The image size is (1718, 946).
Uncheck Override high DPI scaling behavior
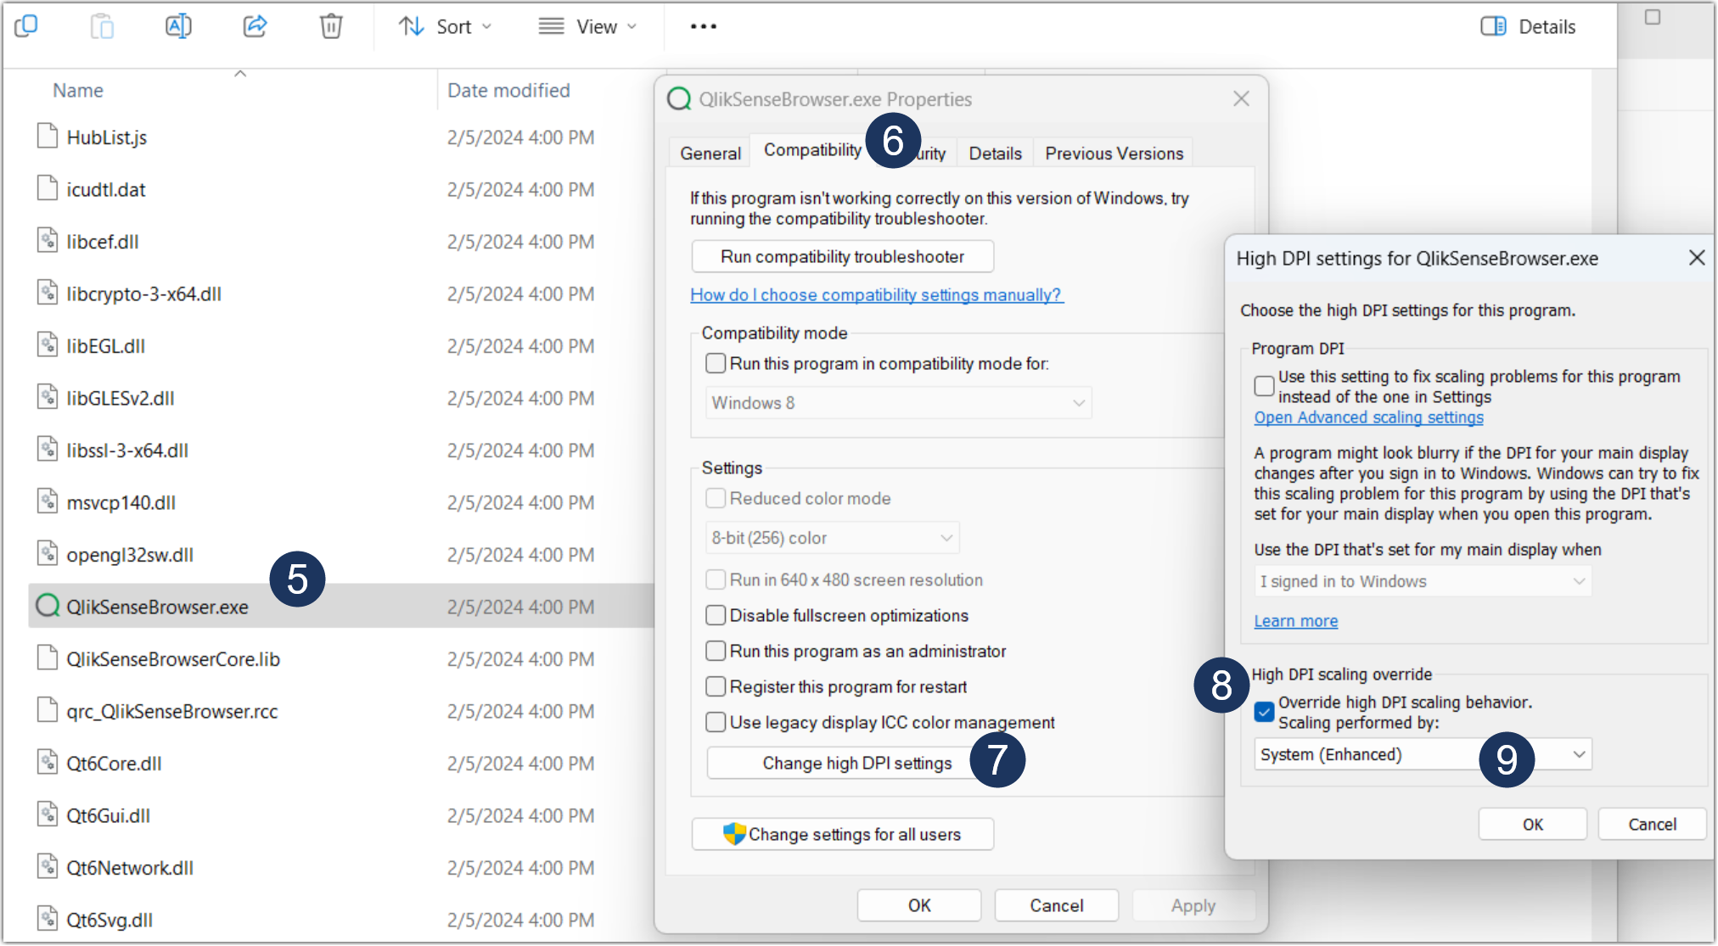pyautogui.click(x=1264, y=712)
